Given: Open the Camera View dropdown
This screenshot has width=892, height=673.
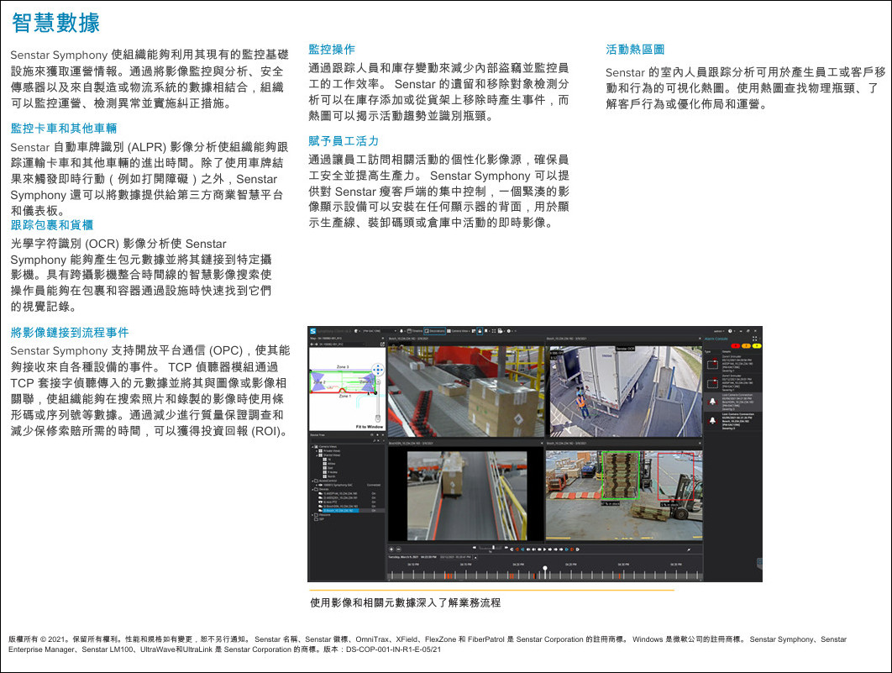Looking at the screenshot, I should pyautogui.click(x=459, y=331).
